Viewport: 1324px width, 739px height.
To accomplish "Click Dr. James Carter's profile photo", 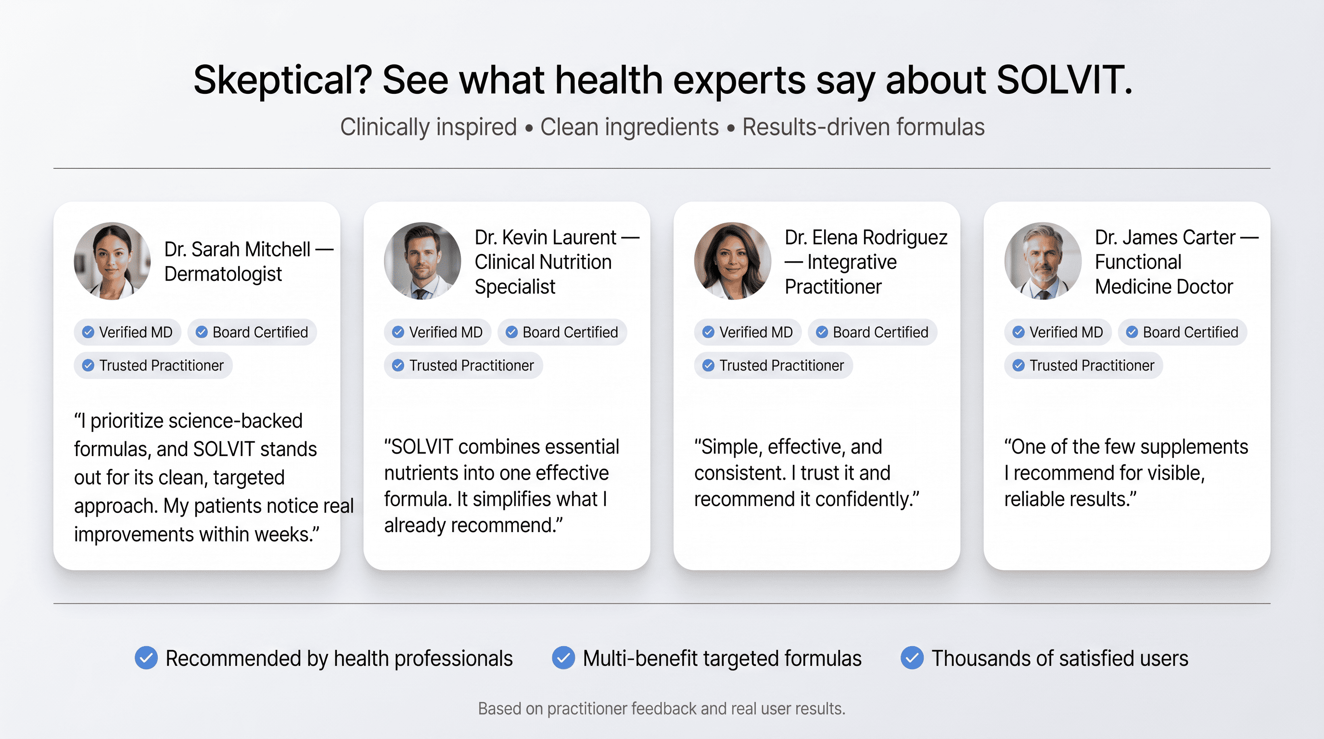I will (1043, 261).
